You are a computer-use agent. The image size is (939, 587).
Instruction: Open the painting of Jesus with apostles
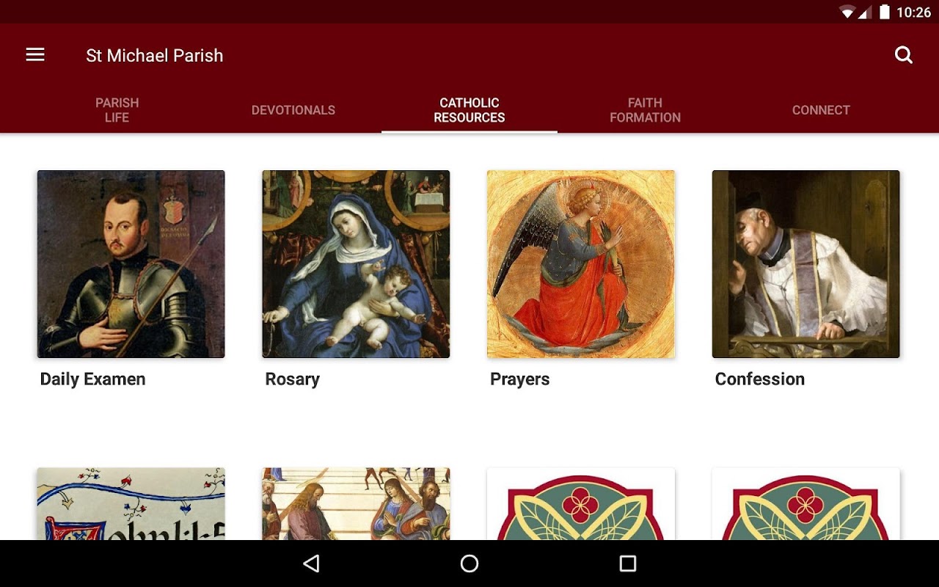pos(356,504)
